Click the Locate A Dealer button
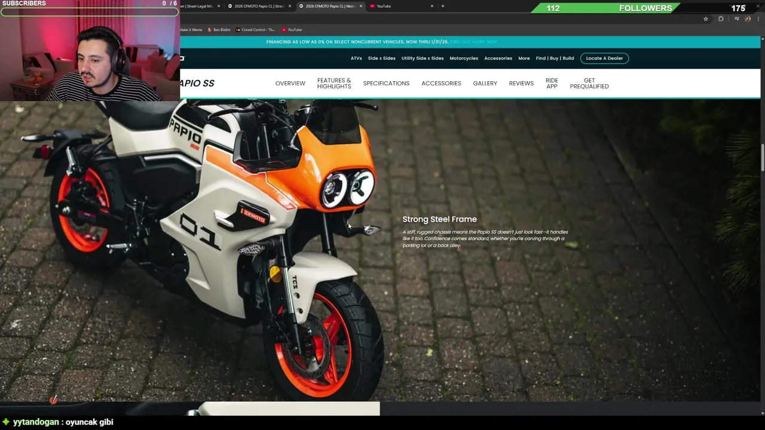765x430 pixels. pos(604,58)
